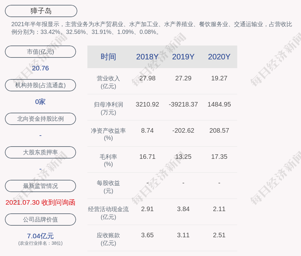Click the 毛利率(%) row label
The height and width of the screenshot is (256, 301).
pos(108,160)
